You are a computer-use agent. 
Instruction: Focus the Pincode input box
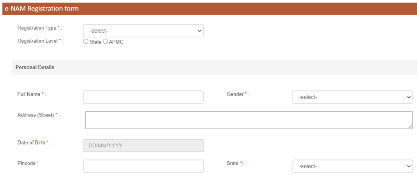(x=143, y=166)
